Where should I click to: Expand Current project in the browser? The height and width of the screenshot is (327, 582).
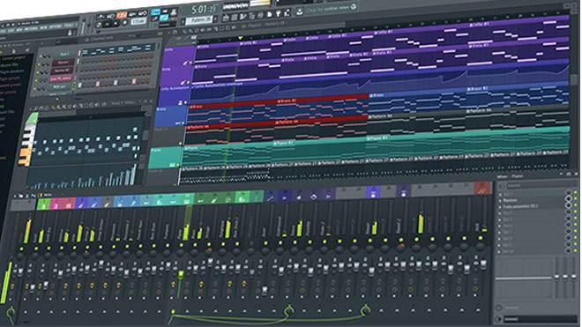[13, 58]
